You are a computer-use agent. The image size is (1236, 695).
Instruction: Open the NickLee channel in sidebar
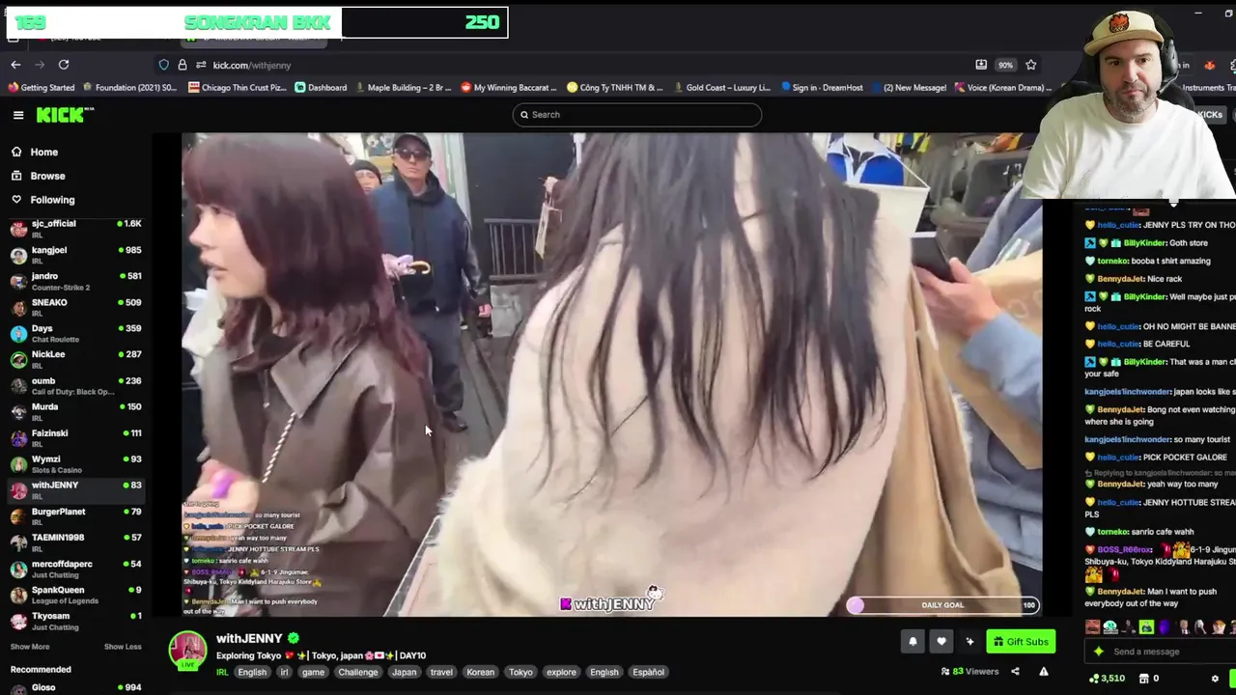pyautogui.click(x=75, y=359)
